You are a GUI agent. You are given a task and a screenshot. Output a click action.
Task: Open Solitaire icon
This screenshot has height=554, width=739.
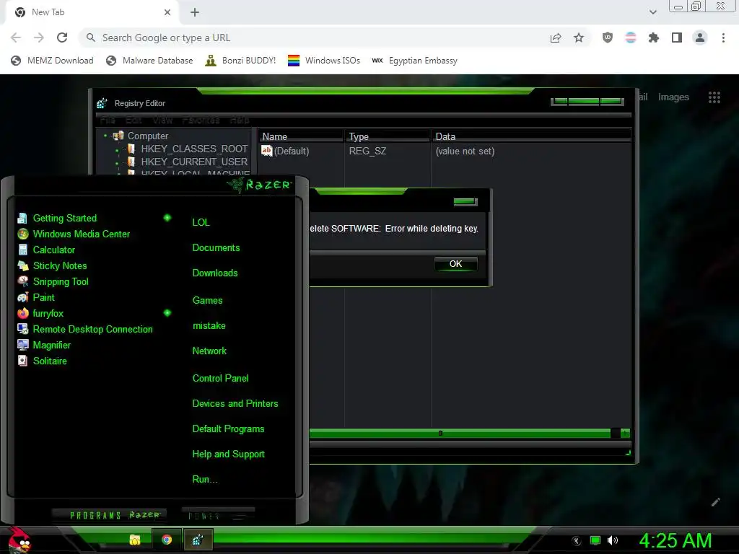tap(22, 361)
